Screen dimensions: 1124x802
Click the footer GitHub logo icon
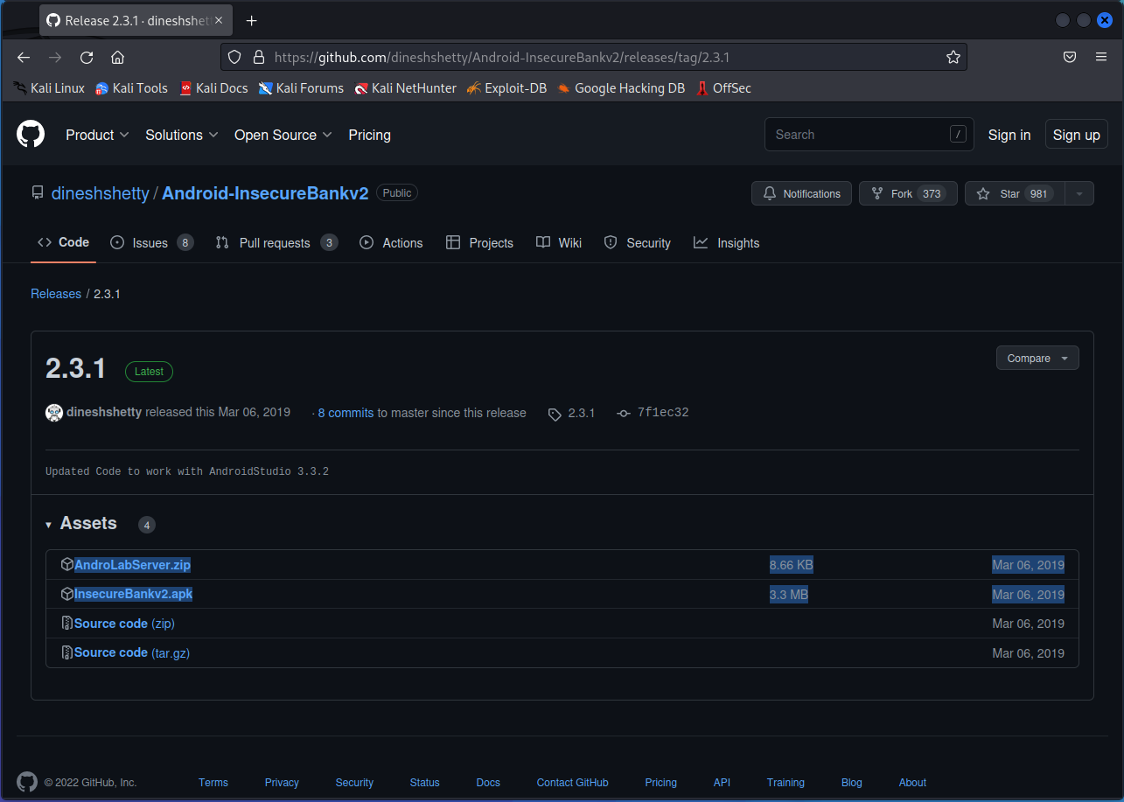tap(27, 782)
